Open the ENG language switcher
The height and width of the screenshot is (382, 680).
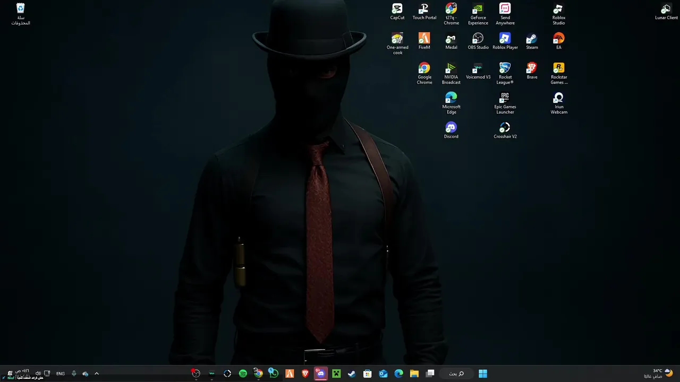(x=61, y=374)
